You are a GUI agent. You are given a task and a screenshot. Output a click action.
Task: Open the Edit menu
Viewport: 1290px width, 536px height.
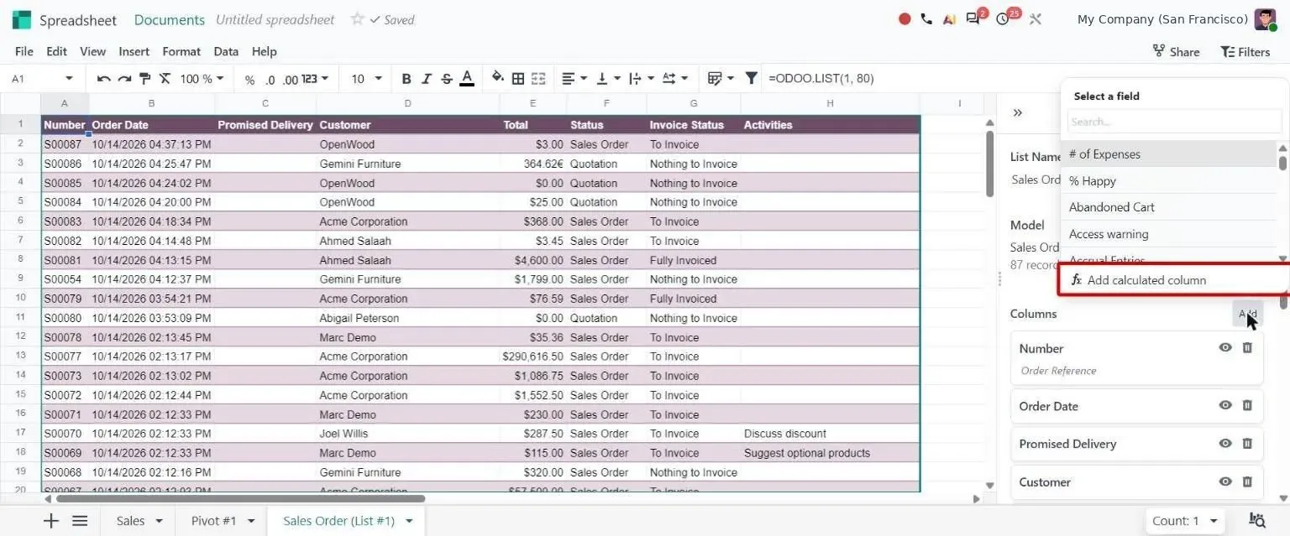point(56,51)
